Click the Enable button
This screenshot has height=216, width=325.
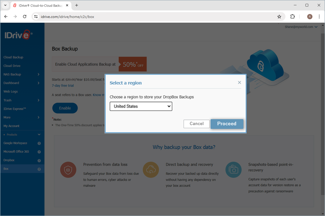click(65, 108)
